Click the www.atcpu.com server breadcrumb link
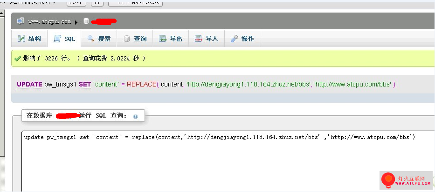Viewport: 435px width, 192px height. point(50,21)
